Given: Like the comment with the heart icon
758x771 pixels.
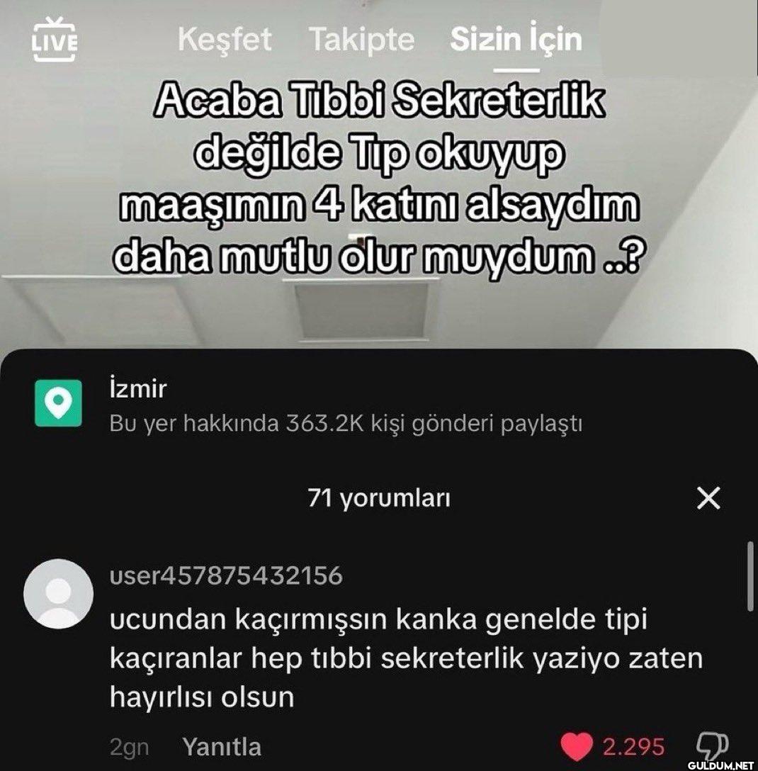Looking at the screenshot, I should pyautogui.click(x=576, y=747).
